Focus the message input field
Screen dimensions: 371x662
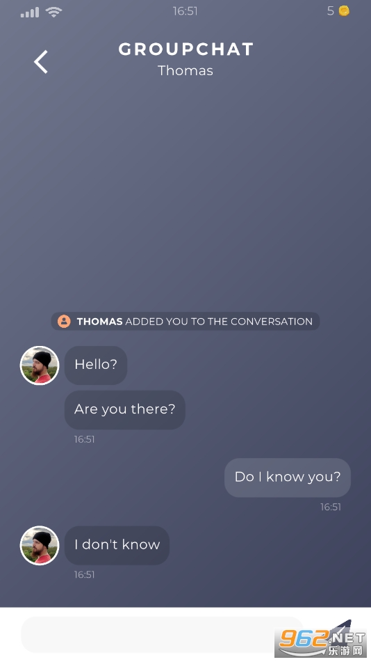coord(163,635)
